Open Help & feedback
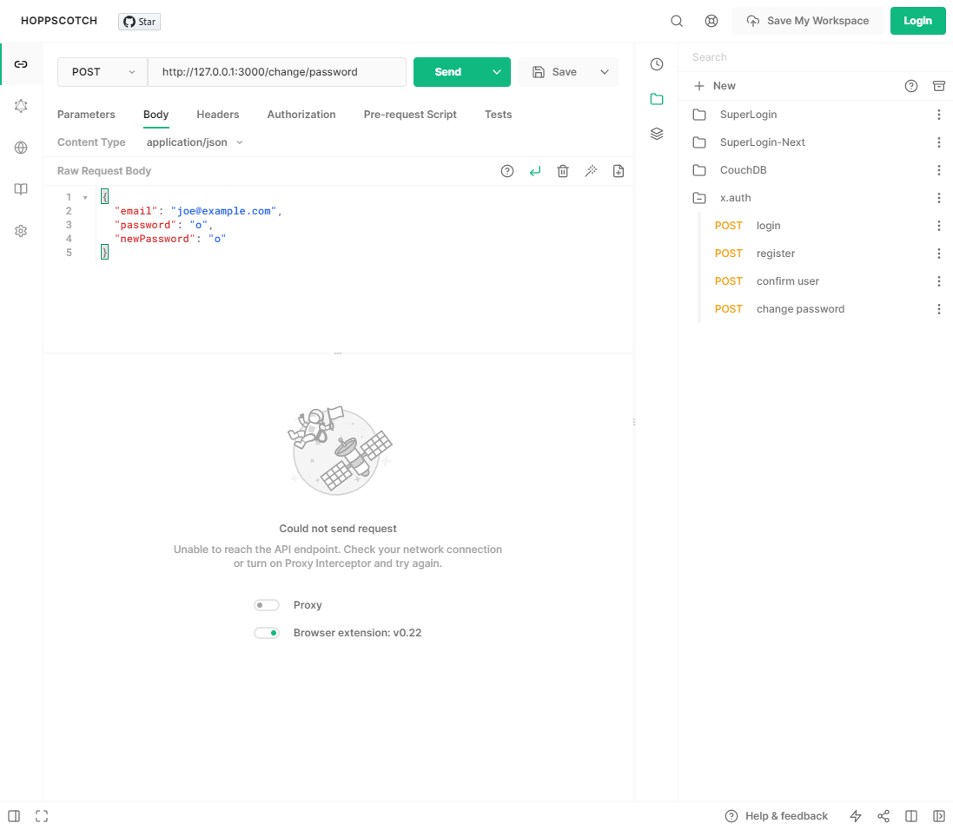 coord(776,816)
